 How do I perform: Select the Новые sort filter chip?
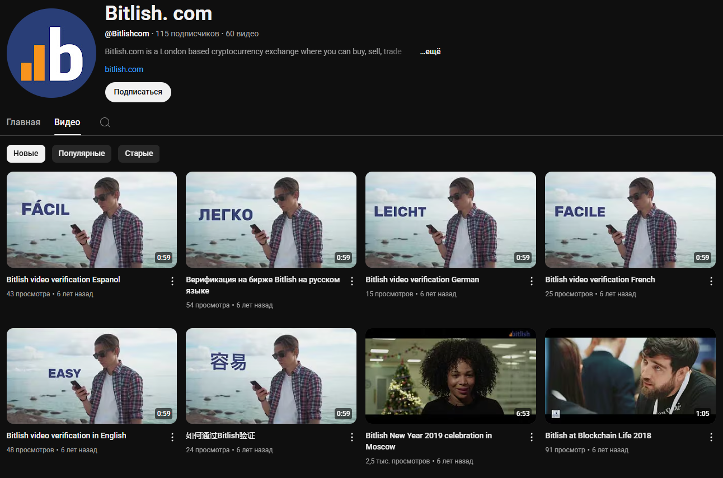point(26,154)
